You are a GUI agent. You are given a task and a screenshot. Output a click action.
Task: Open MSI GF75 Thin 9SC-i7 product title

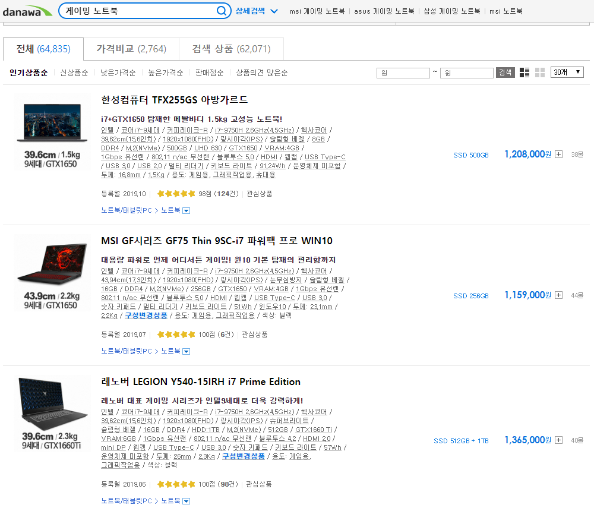pyautogui.click(x=217, y=241)
